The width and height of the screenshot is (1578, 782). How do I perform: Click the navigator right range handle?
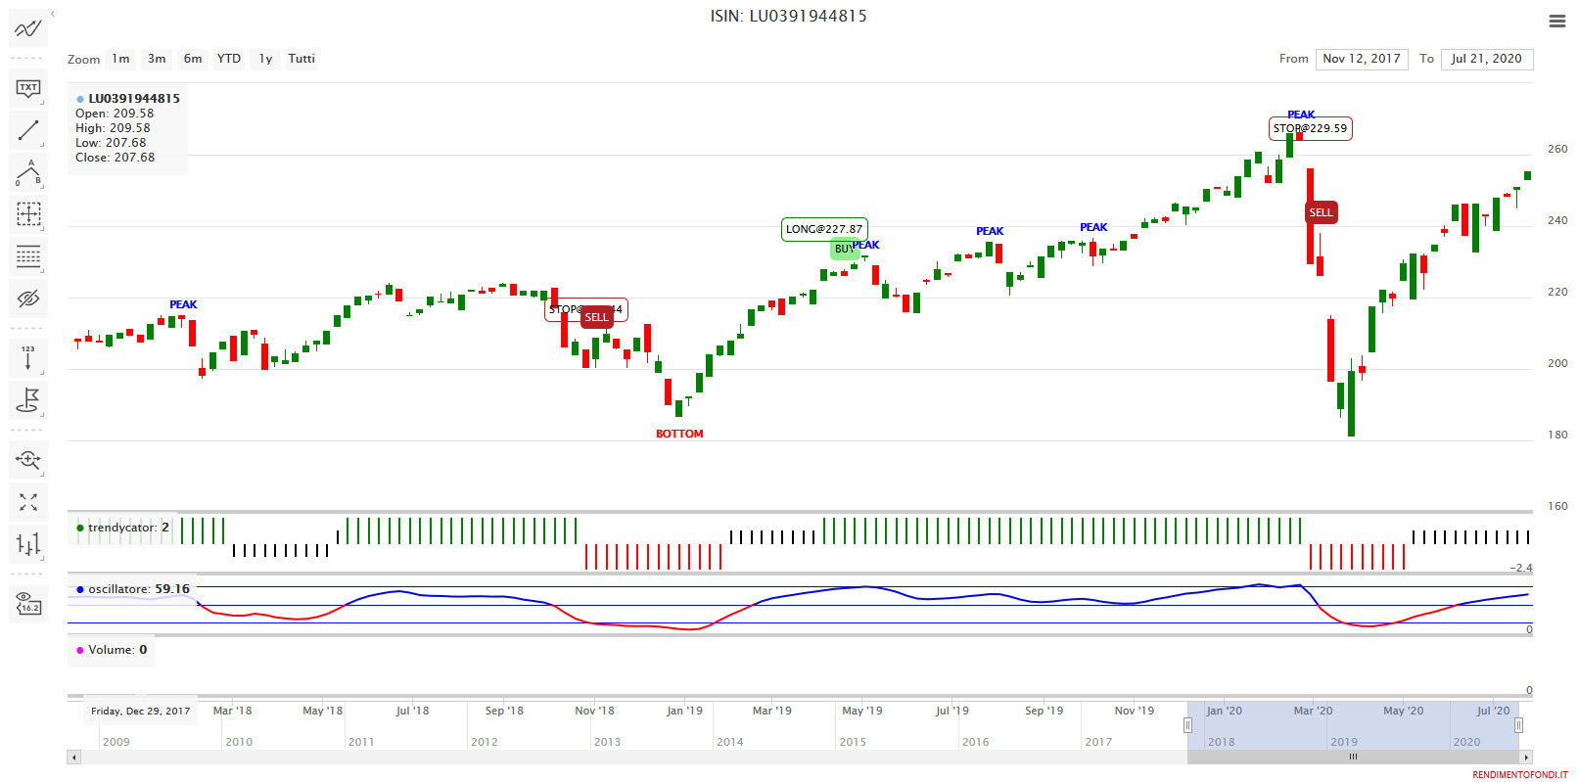point(1518,725)
